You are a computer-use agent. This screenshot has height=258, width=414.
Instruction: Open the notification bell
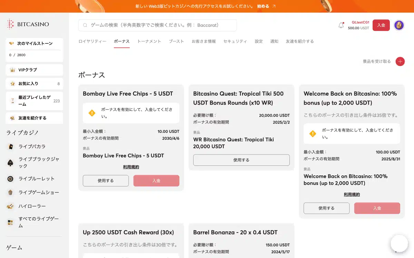(x=341, y=25)
